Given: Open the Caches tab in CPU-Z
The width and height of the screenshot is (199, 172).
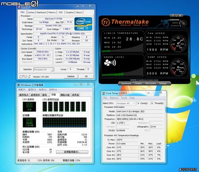Looking at the screenshot, I should (31, 12).
